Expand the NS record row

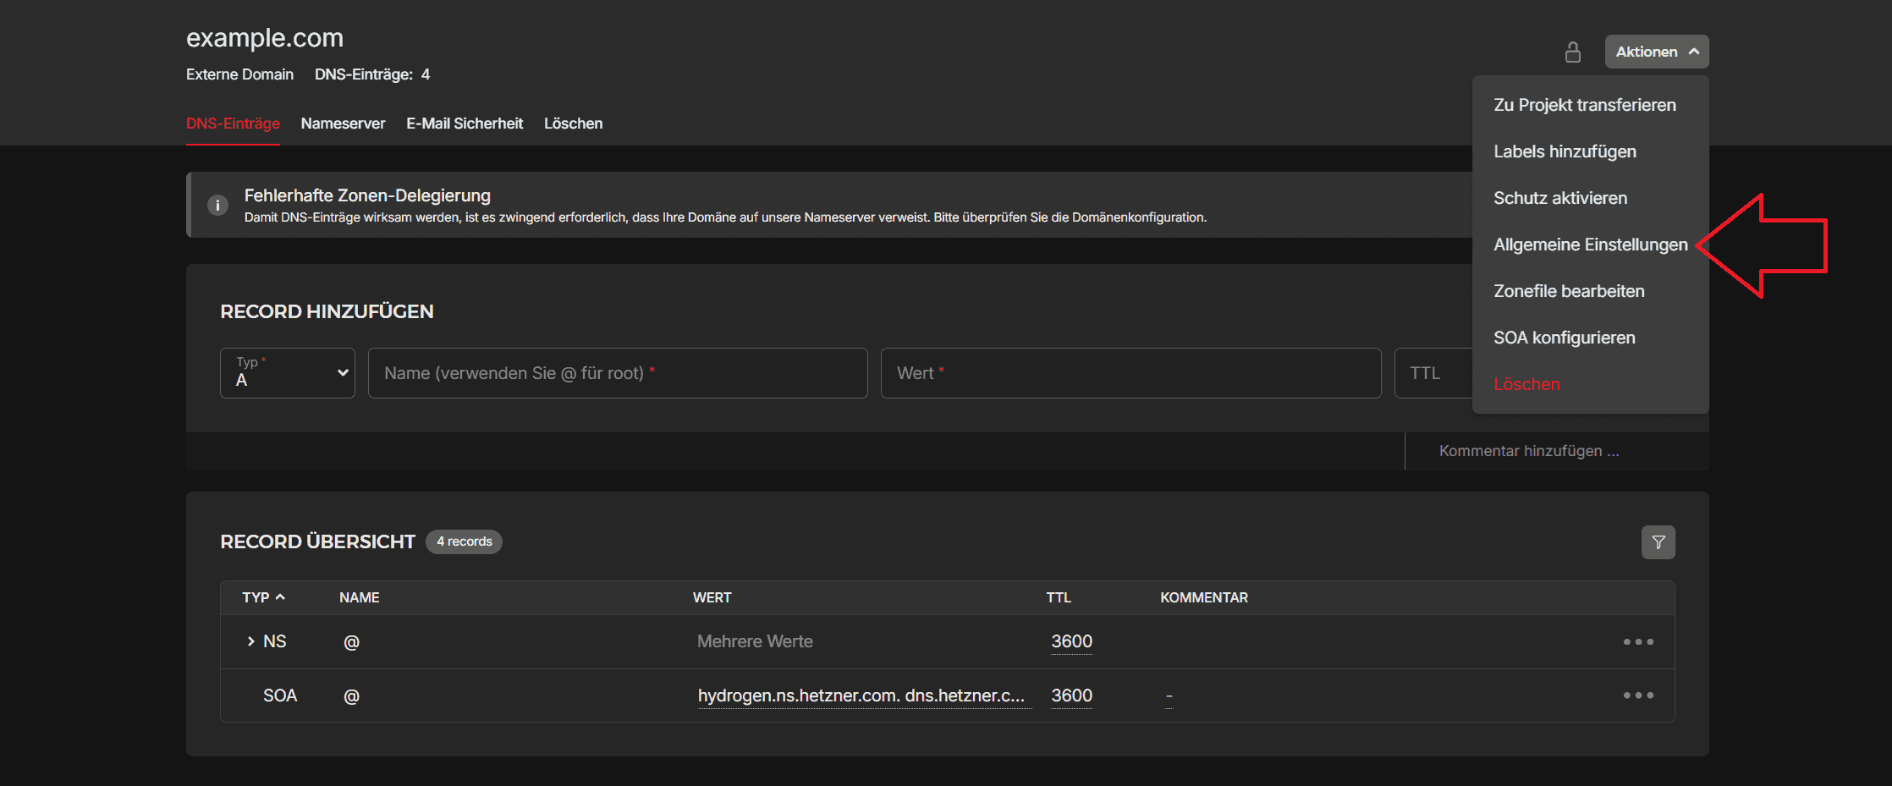(250, 642)
